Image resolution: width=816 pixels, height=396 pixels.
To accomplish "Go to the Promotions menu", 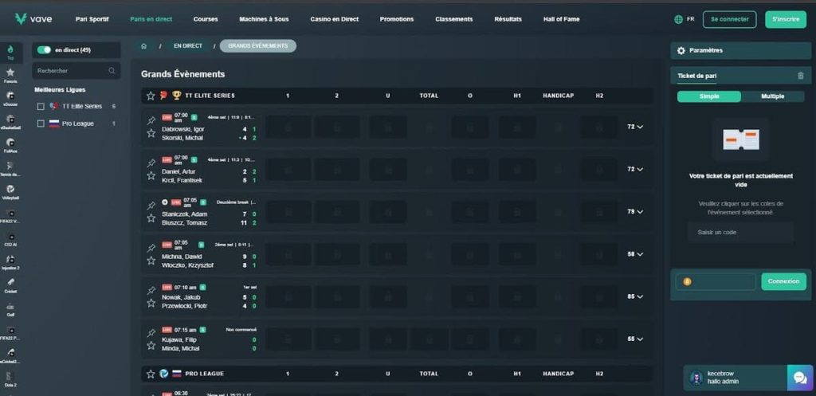I will click(396, 18).
